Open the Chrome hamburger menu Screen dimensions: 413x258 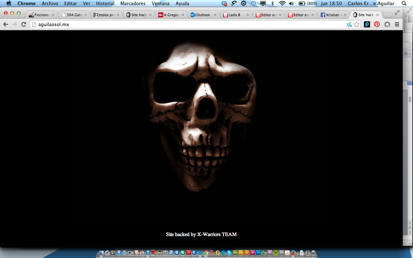(397, 25)
